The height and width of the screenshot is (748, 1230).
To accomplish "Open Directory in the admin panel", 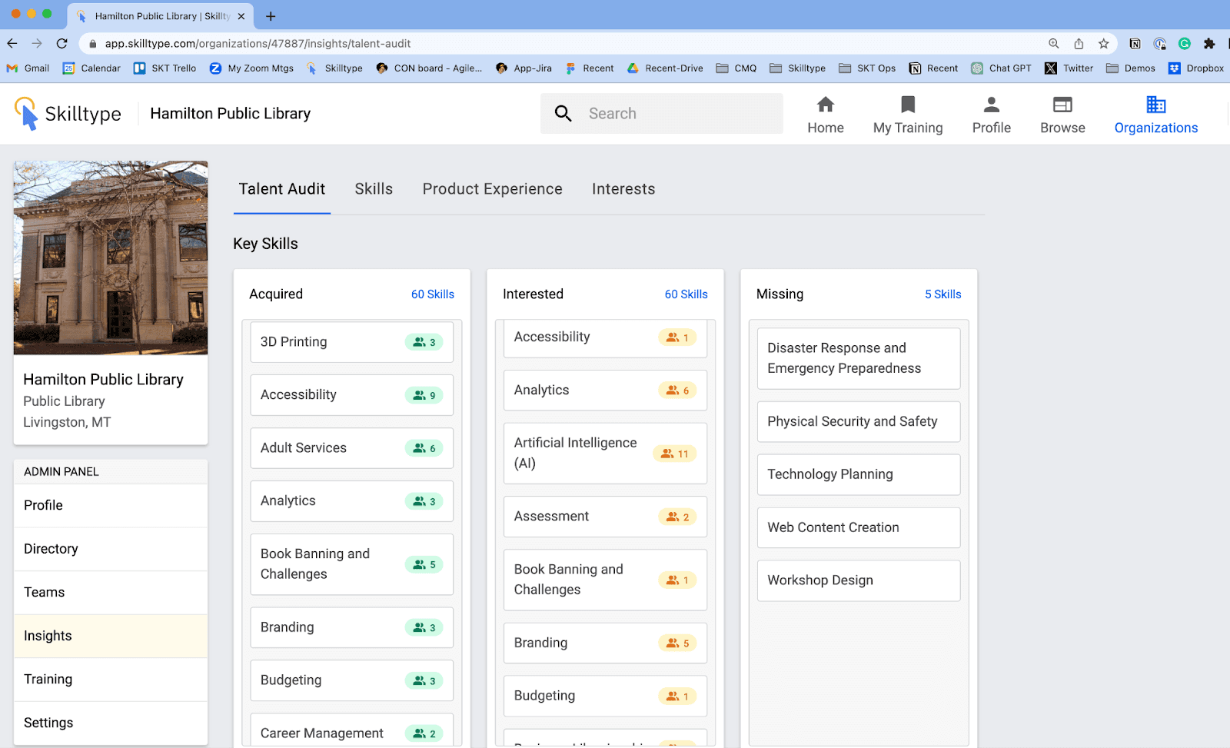I will point(111,549).
